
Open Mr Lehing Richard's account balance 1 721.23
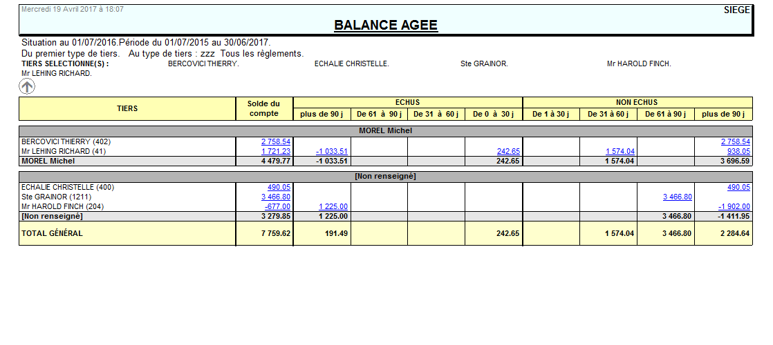tap(276, 151)
